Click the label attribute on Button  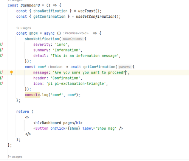[x=88, y=128]
